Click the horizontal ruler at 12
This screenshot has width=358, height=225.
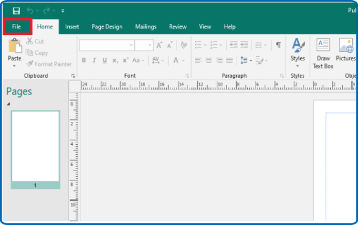(200, 85)
